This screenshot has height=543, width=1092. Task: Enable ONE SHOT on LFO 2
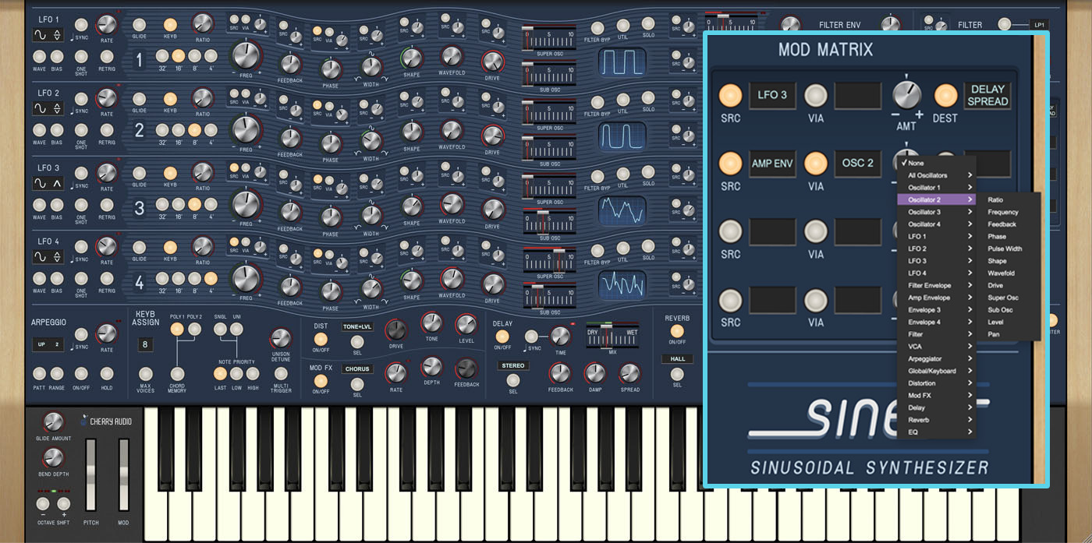click(x=81, y=130)
